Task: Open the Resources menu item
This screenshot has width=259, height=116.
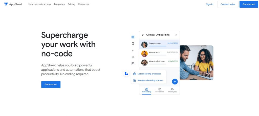Action: pyautogui.click(x=84, y=4)
